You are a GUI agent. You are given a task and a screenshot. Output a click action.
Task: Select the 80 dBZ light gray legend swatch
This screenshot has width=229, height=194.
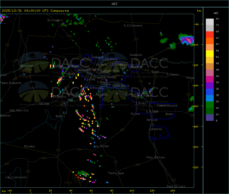210,22
